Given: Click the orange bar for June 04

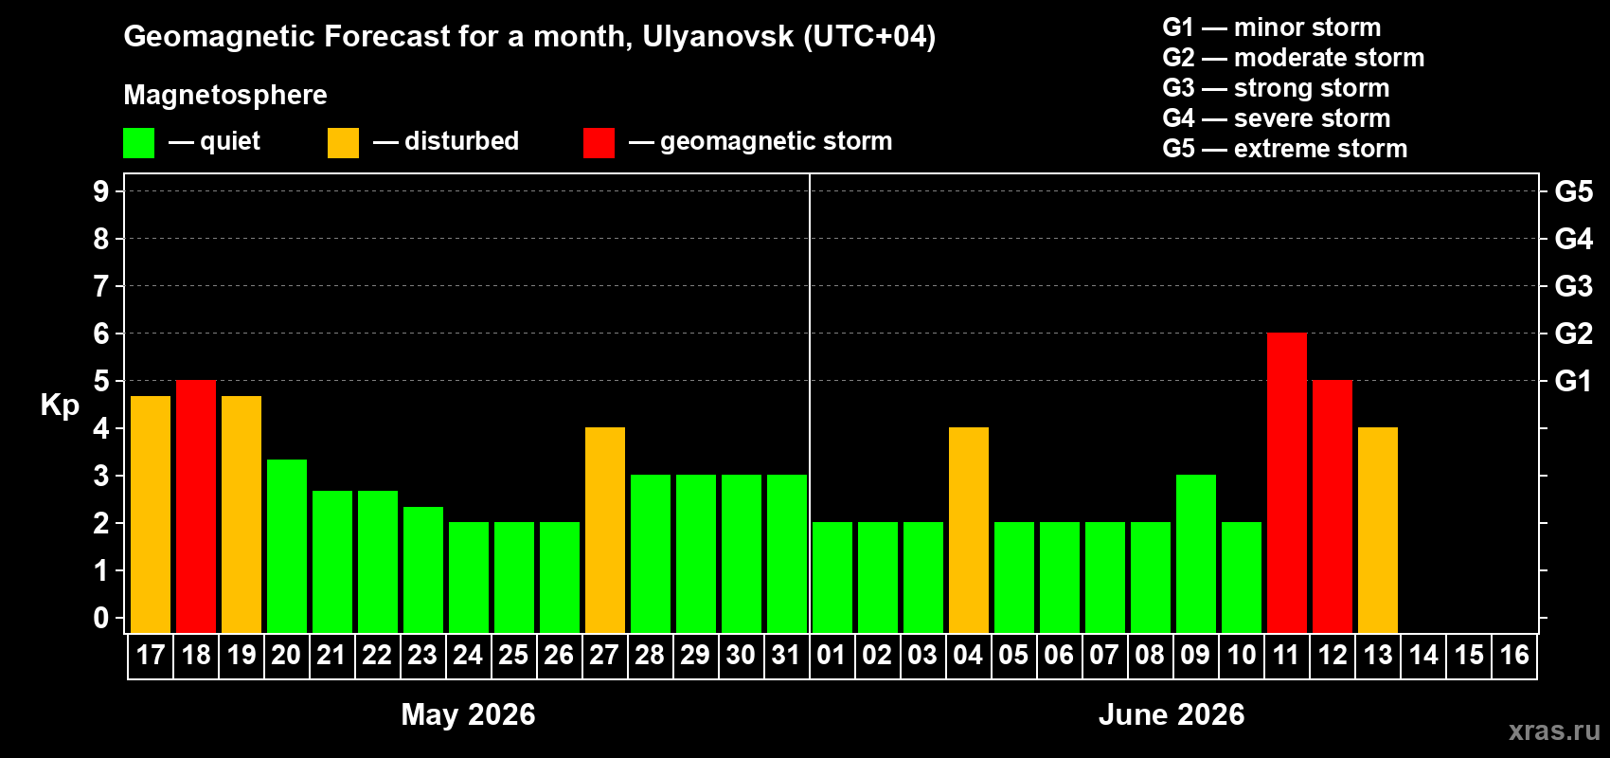Looking at the screenshot, I should tap(969, 531).
